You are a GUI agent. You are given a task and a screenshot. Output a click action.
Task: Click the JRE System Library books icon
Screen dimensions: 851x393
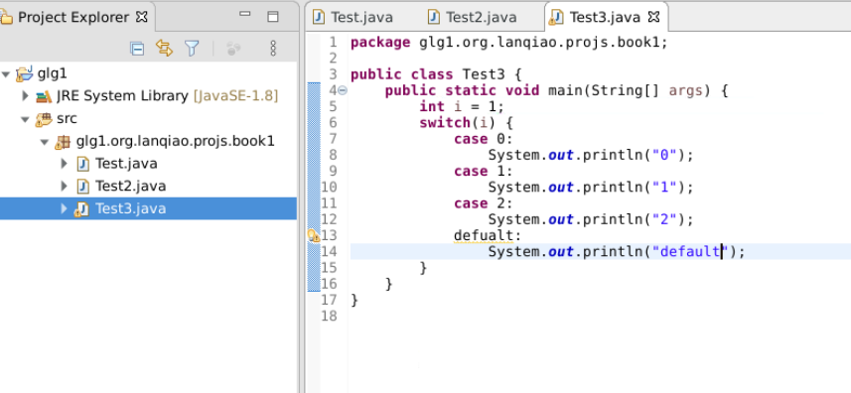tap(44, 96)
